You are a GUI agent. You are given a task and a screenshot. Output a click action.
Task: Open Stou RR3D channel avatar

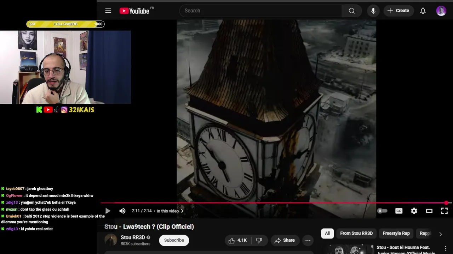(x=110, y=240)
